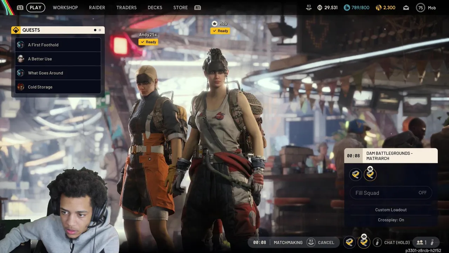Click the QUESTS header diamond icon
The height and width of the screenshot is (253, 449).
(16, 30)
